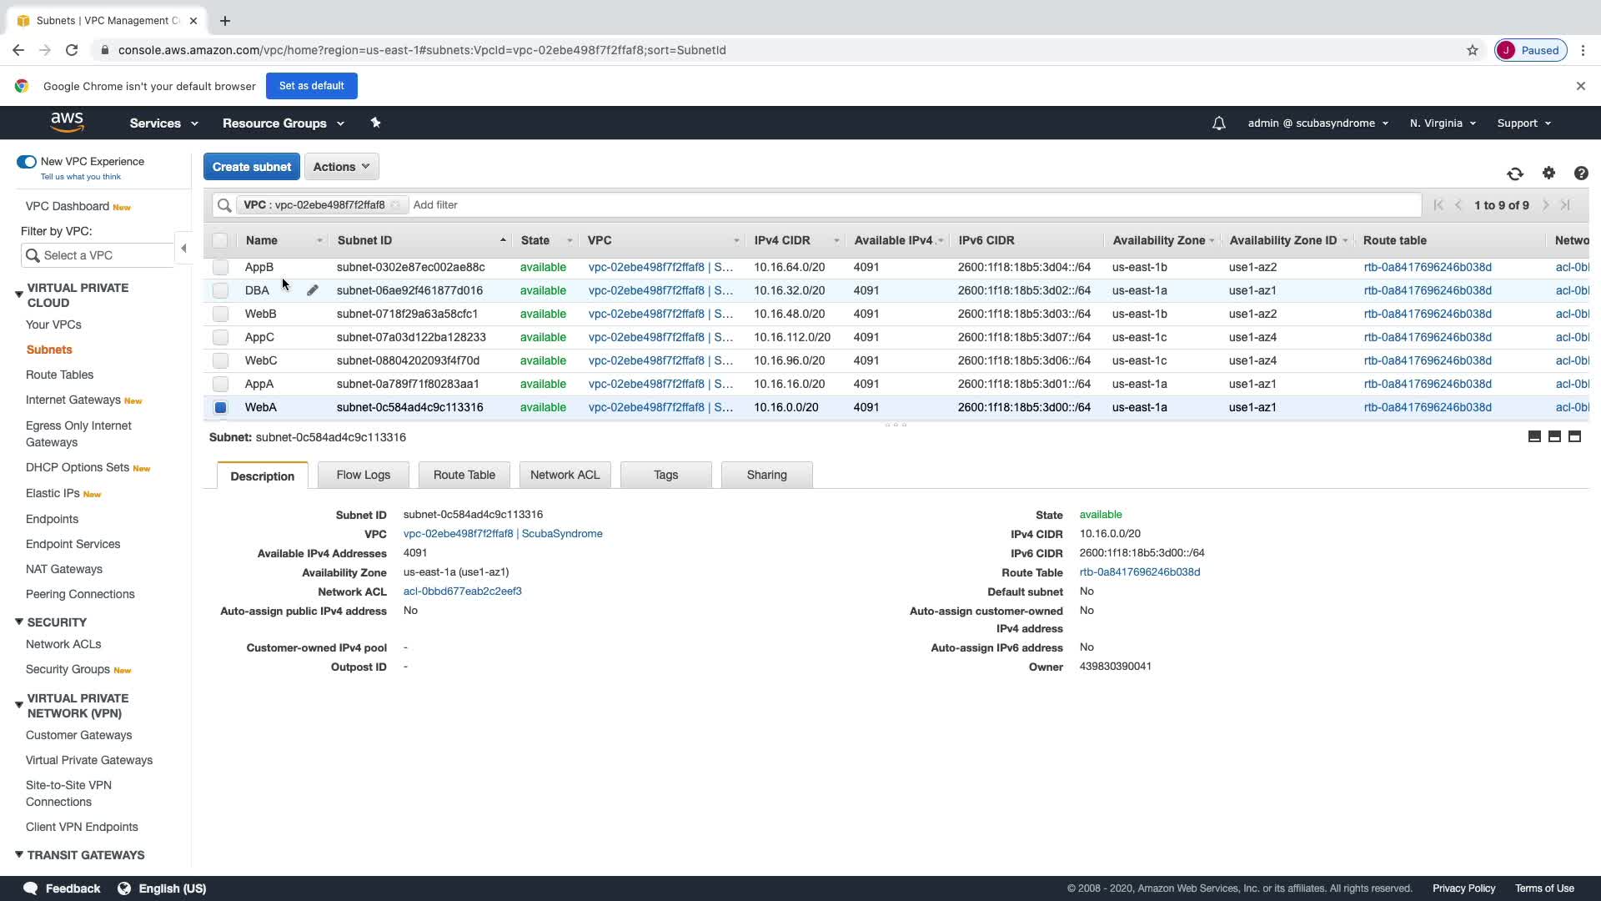The height and width of the screenshot is (901, 1601).
Task: Switch to the Route Table tab
Action: 464,475
